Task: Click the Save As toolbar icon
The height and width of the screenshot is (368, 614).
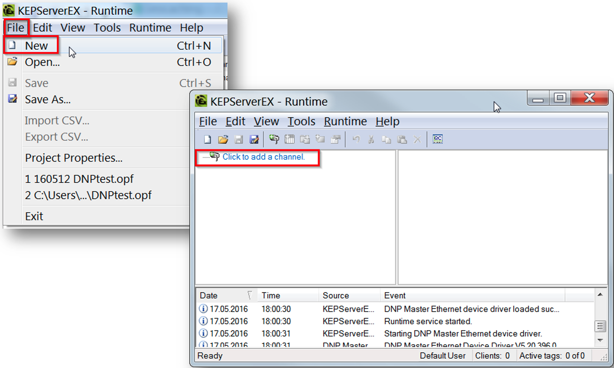Action: pyautogui.click(x=254, y=139)
